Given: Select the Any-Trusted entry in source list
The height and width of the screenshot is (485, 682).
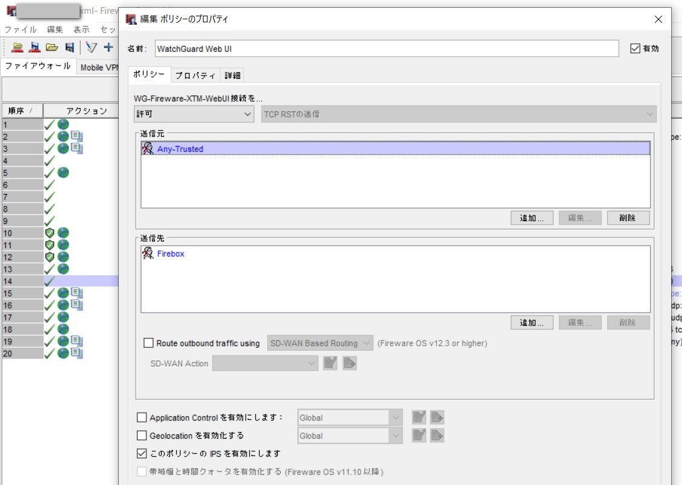Looking at the screenshot, I should tap(396, 149).
